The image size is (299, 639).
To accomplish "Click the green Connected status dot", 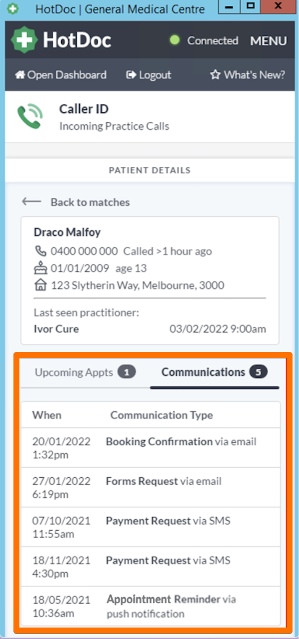I will pyautogui.click(x=174, y=40).
